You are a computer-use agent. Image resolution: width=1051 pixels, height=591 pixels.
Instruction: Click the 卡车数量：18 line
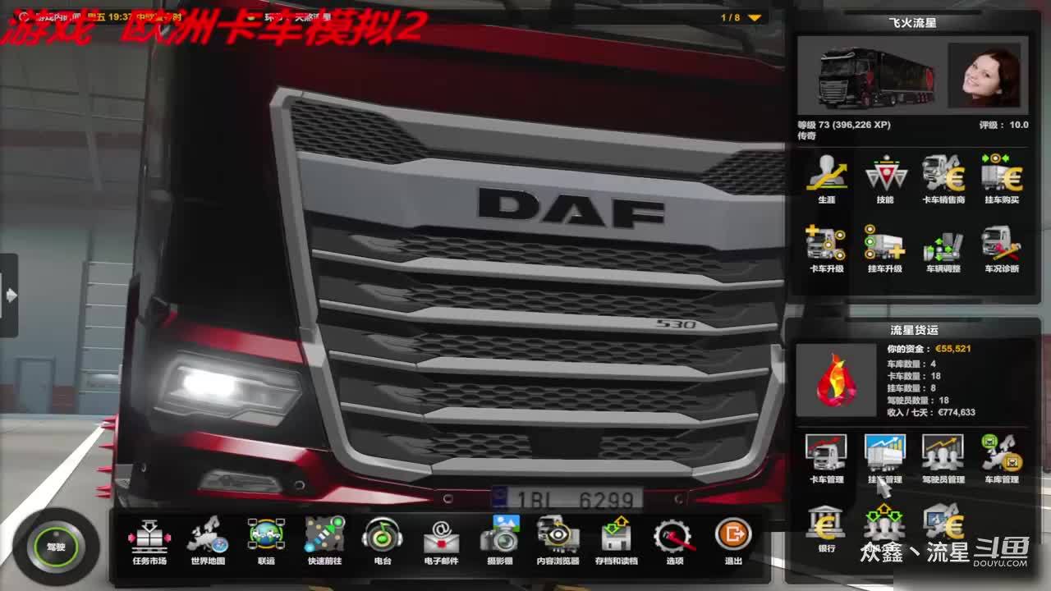(914, 376)
